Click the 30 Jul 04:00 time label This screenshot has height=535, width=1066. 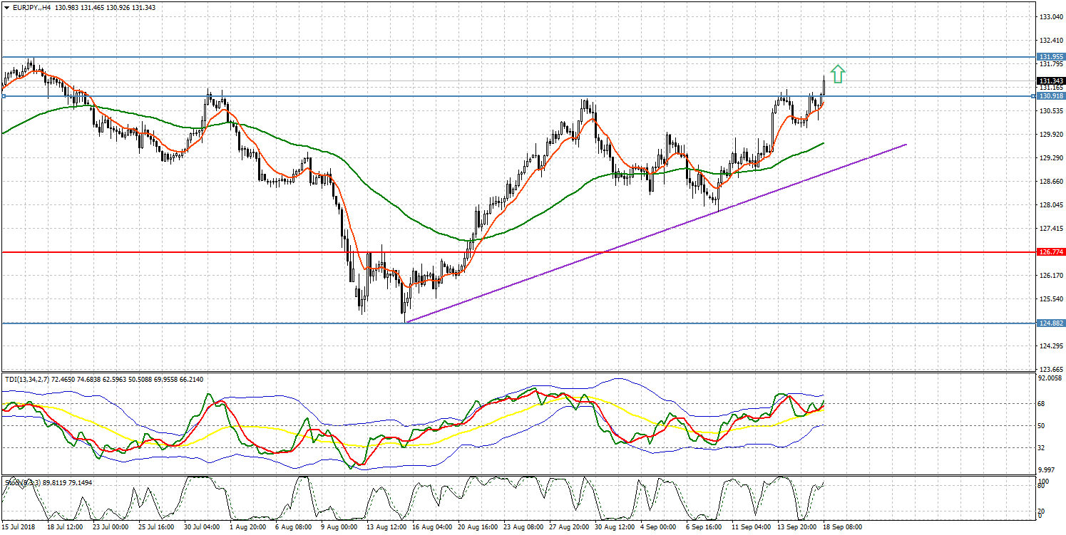coord(202,527)
